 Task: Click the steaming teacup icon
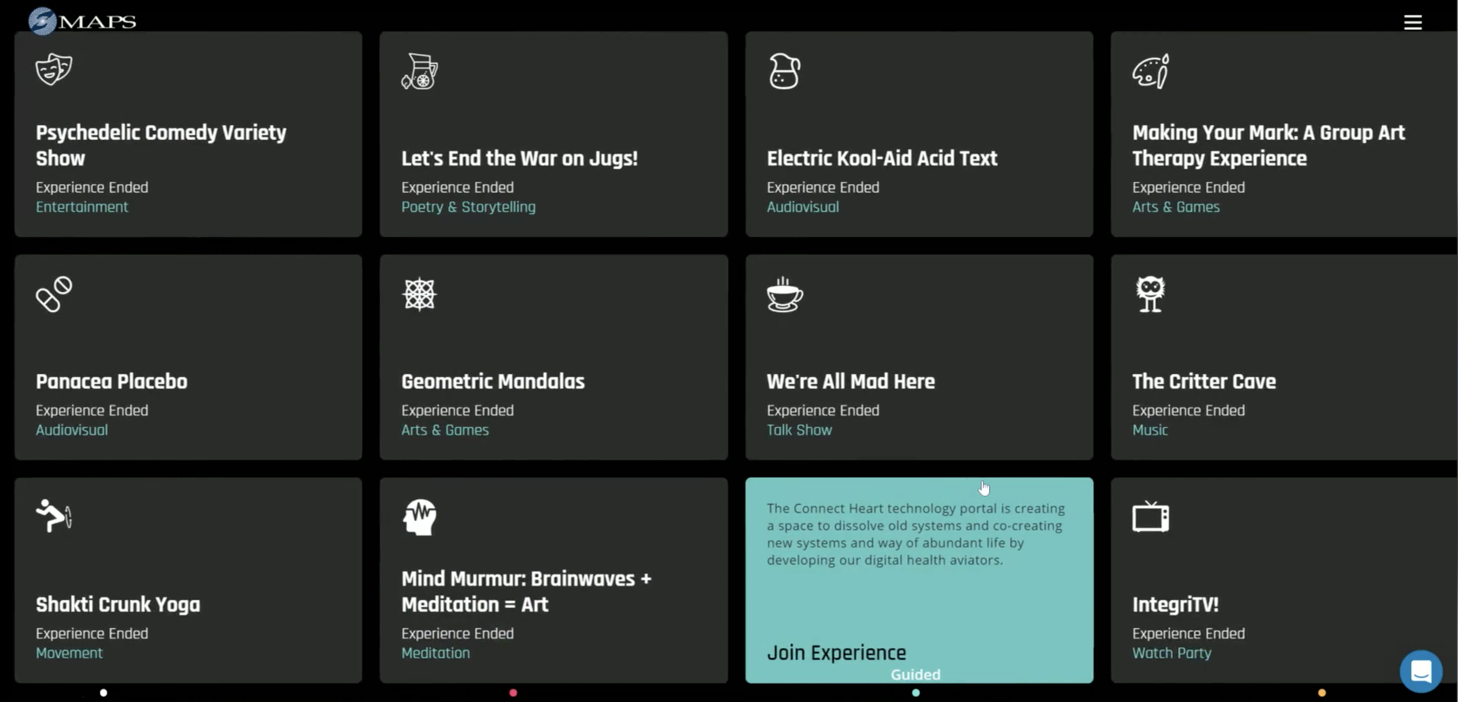784,294
